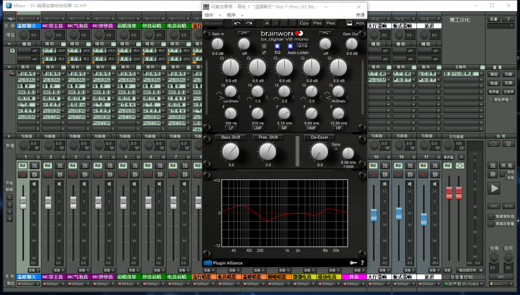Click the Play button in the mixer
The width and height of the screenshot is (520, 295).
click(494, 188)
